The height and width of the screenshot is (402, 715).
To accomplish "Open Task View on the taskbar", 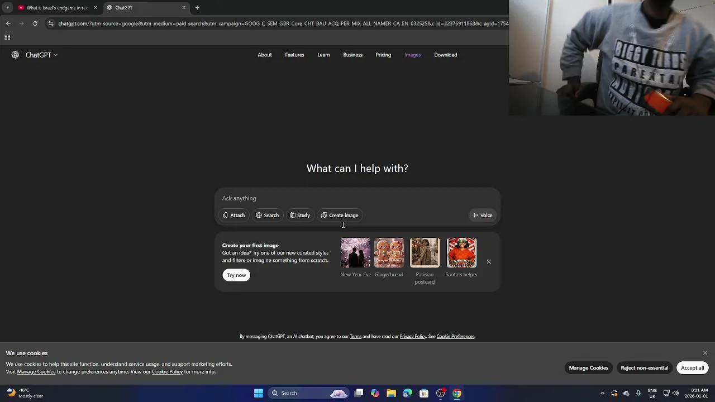I will point(359,393).
